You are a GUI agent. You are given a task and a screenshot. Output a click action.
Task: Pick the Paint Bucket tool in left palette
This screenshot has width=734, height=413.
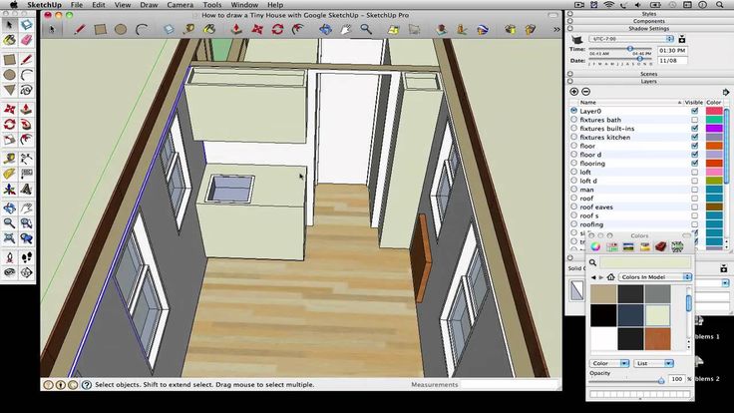9,40
